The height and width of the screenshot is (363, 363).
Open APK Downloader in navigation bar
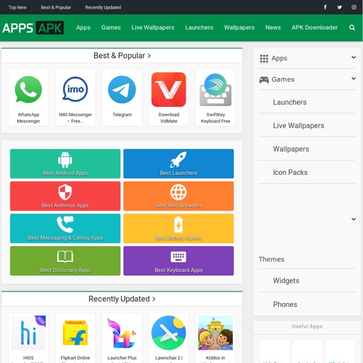315,28
